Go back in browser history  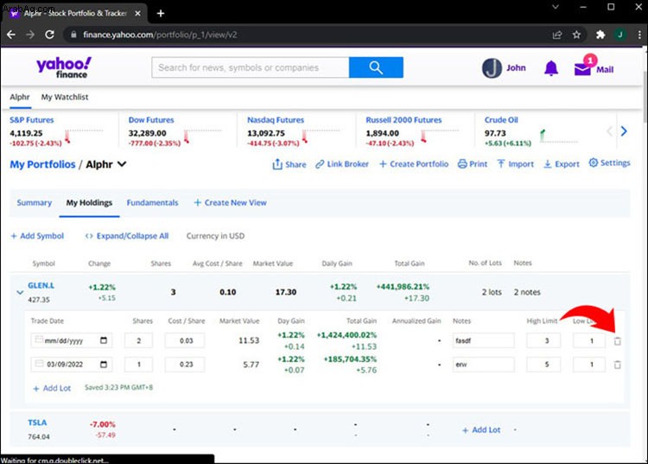pos(11,35)
